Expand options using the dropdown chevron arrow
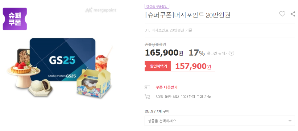Image resolution: width=298 pixels, height=131 pixels. click(290, 121)
